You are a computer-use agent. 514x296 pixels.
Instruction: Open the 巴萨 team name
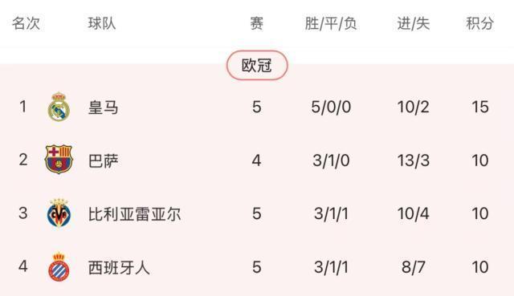pyautogui.click(x=104, y=160)
